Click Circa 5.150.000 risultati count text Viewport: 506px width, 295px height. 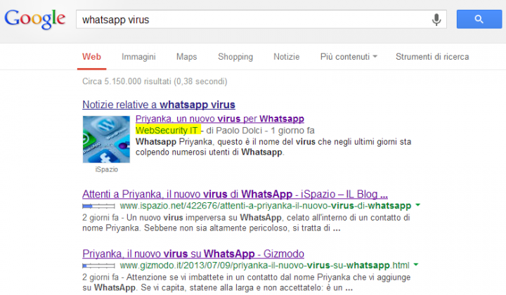click(155, 81)
